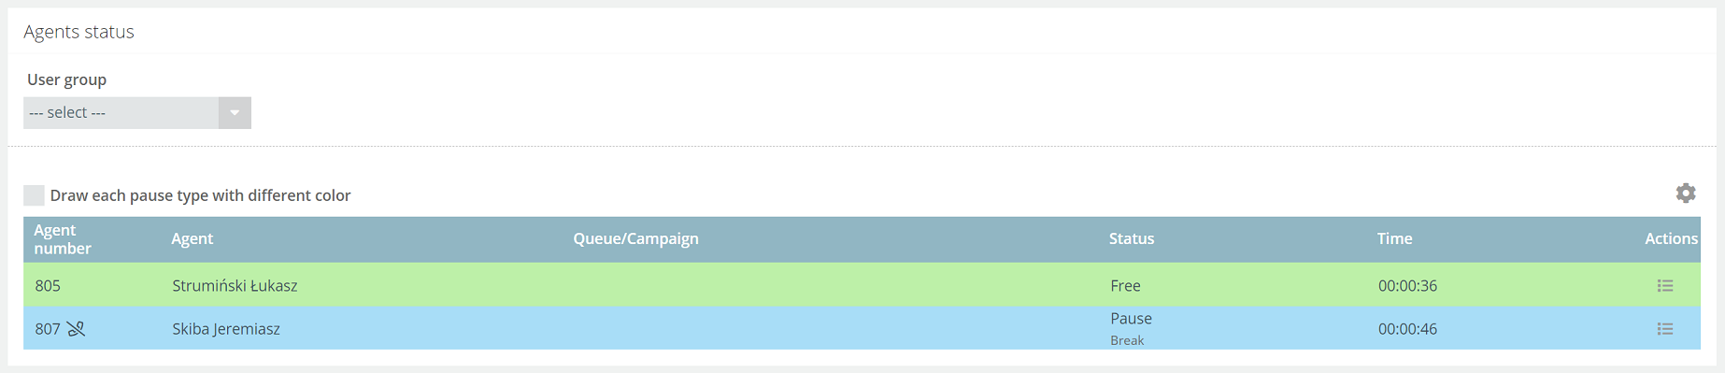Viewport: 1725px width, 373px height.
Task: Select agent Skiba Jeremiasz name
Action: 226,328
